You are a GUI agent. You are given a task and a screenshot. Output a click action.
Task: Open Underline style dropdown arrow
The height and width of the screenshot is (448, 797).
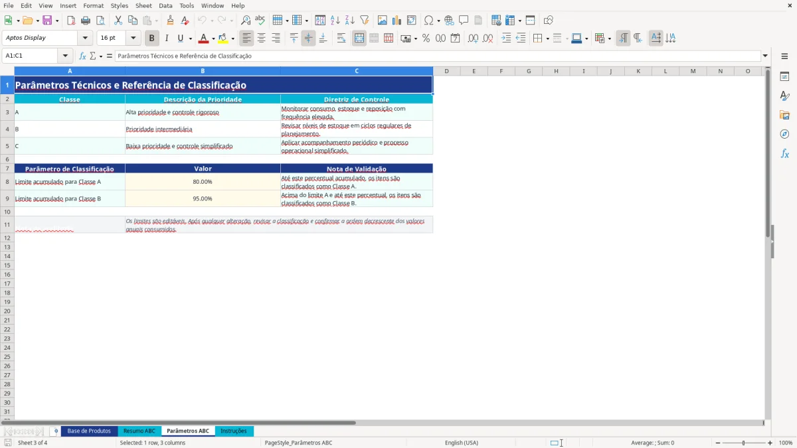click(190, 38)
